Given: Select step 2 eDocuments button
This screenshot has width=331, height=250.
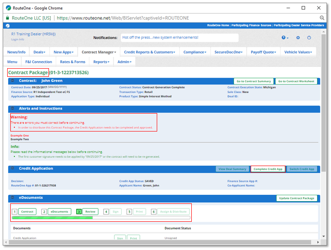Looking at the screenshot, I should pos(59,211).
